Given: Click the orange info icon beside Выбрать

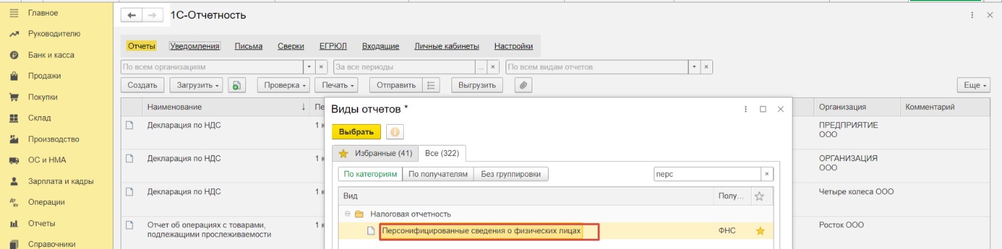Looking at the screenshot, I should click(395, 131).
